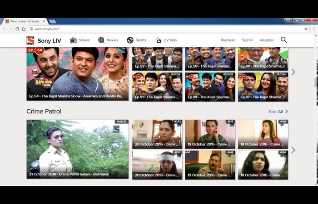Click the Crime Patrol section heading
The height and width of the screenshot is (204, 318).
pos(44,112)
